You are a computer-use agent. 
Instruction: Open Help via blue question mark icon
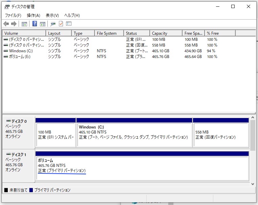point(35,24)
